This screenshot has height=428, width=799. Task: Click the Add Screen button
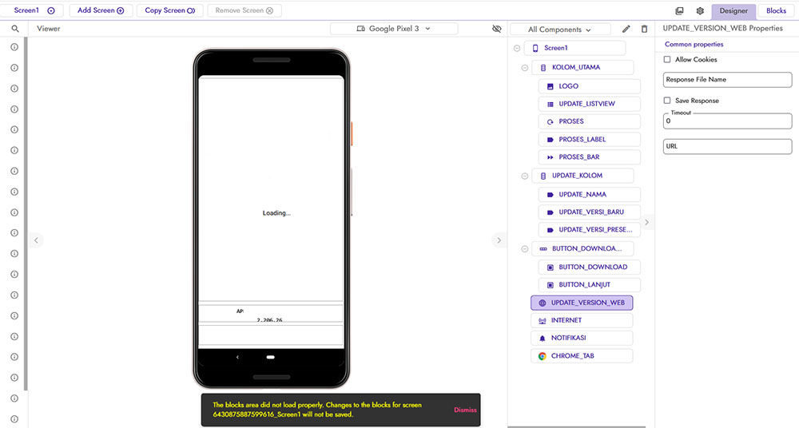101,10
